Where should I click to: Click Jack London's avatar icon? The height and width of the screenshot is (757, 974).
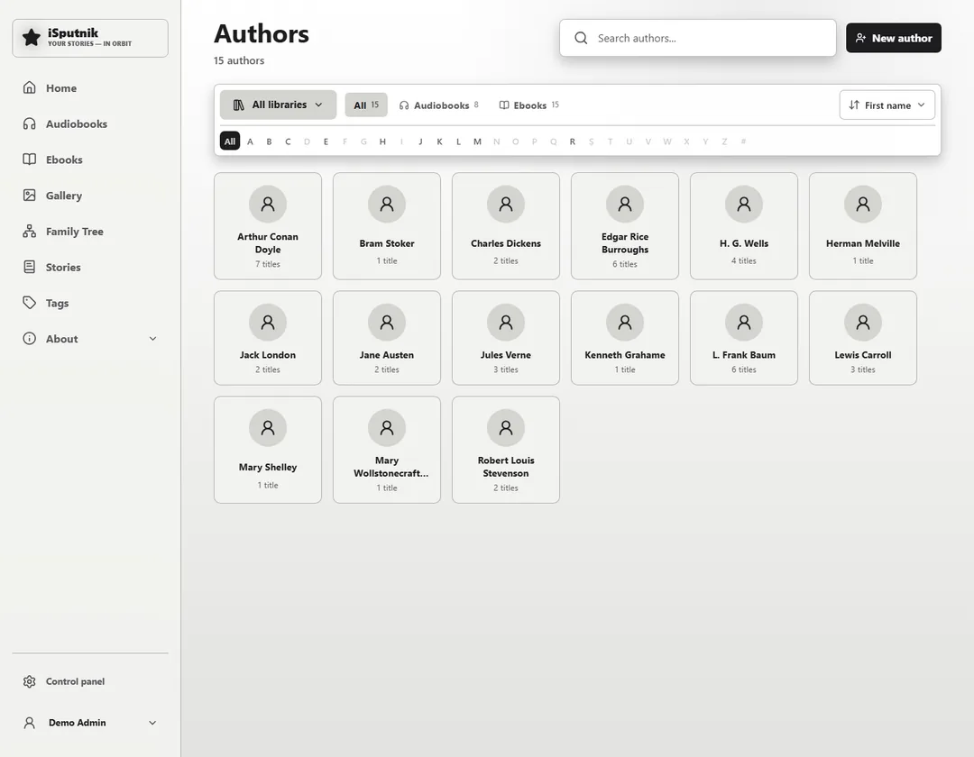click(x=268, y=322)
